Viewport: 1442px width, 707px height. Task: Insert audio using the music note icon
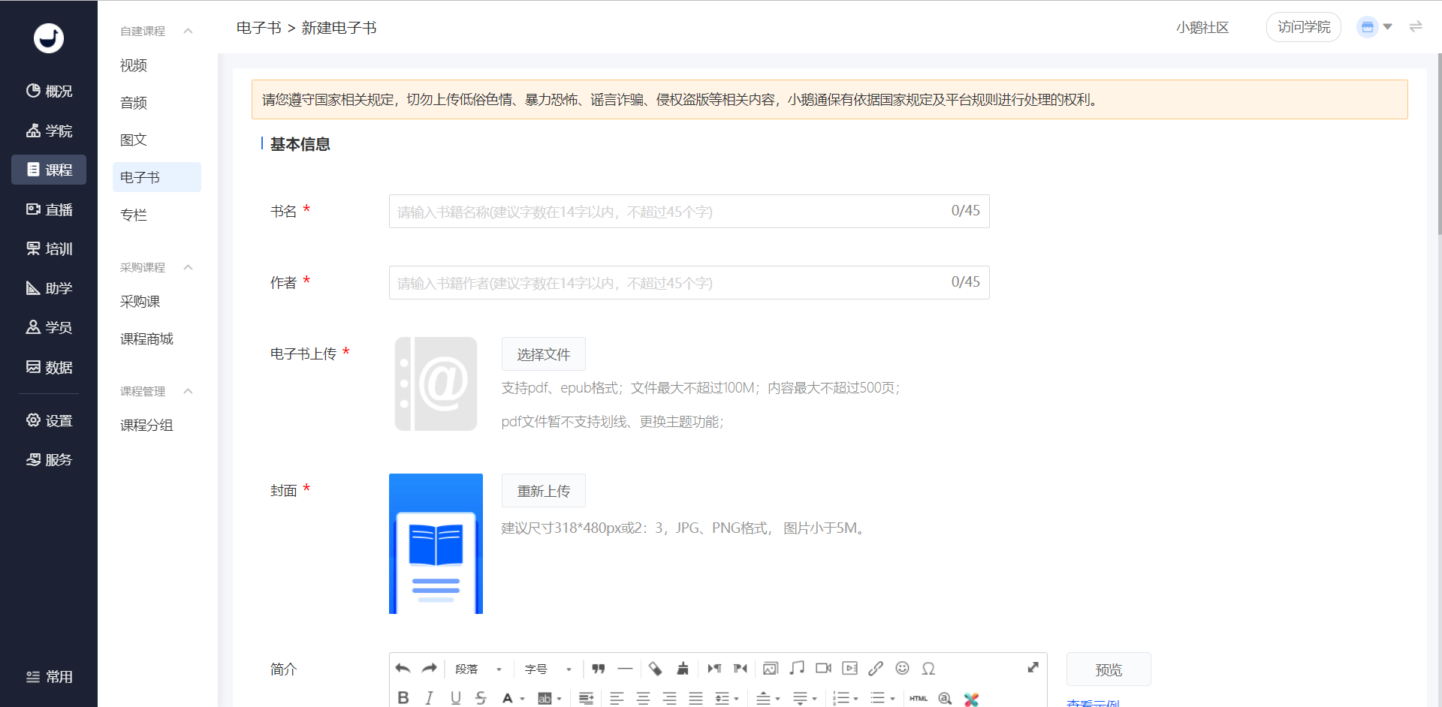pos(797,668)
